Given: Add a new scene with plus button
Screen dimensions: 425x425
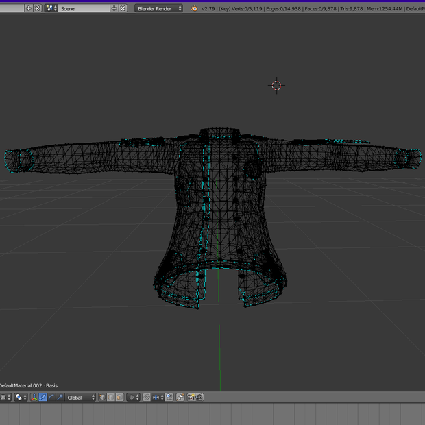Looking at the screenshot, I should [114, 8].
